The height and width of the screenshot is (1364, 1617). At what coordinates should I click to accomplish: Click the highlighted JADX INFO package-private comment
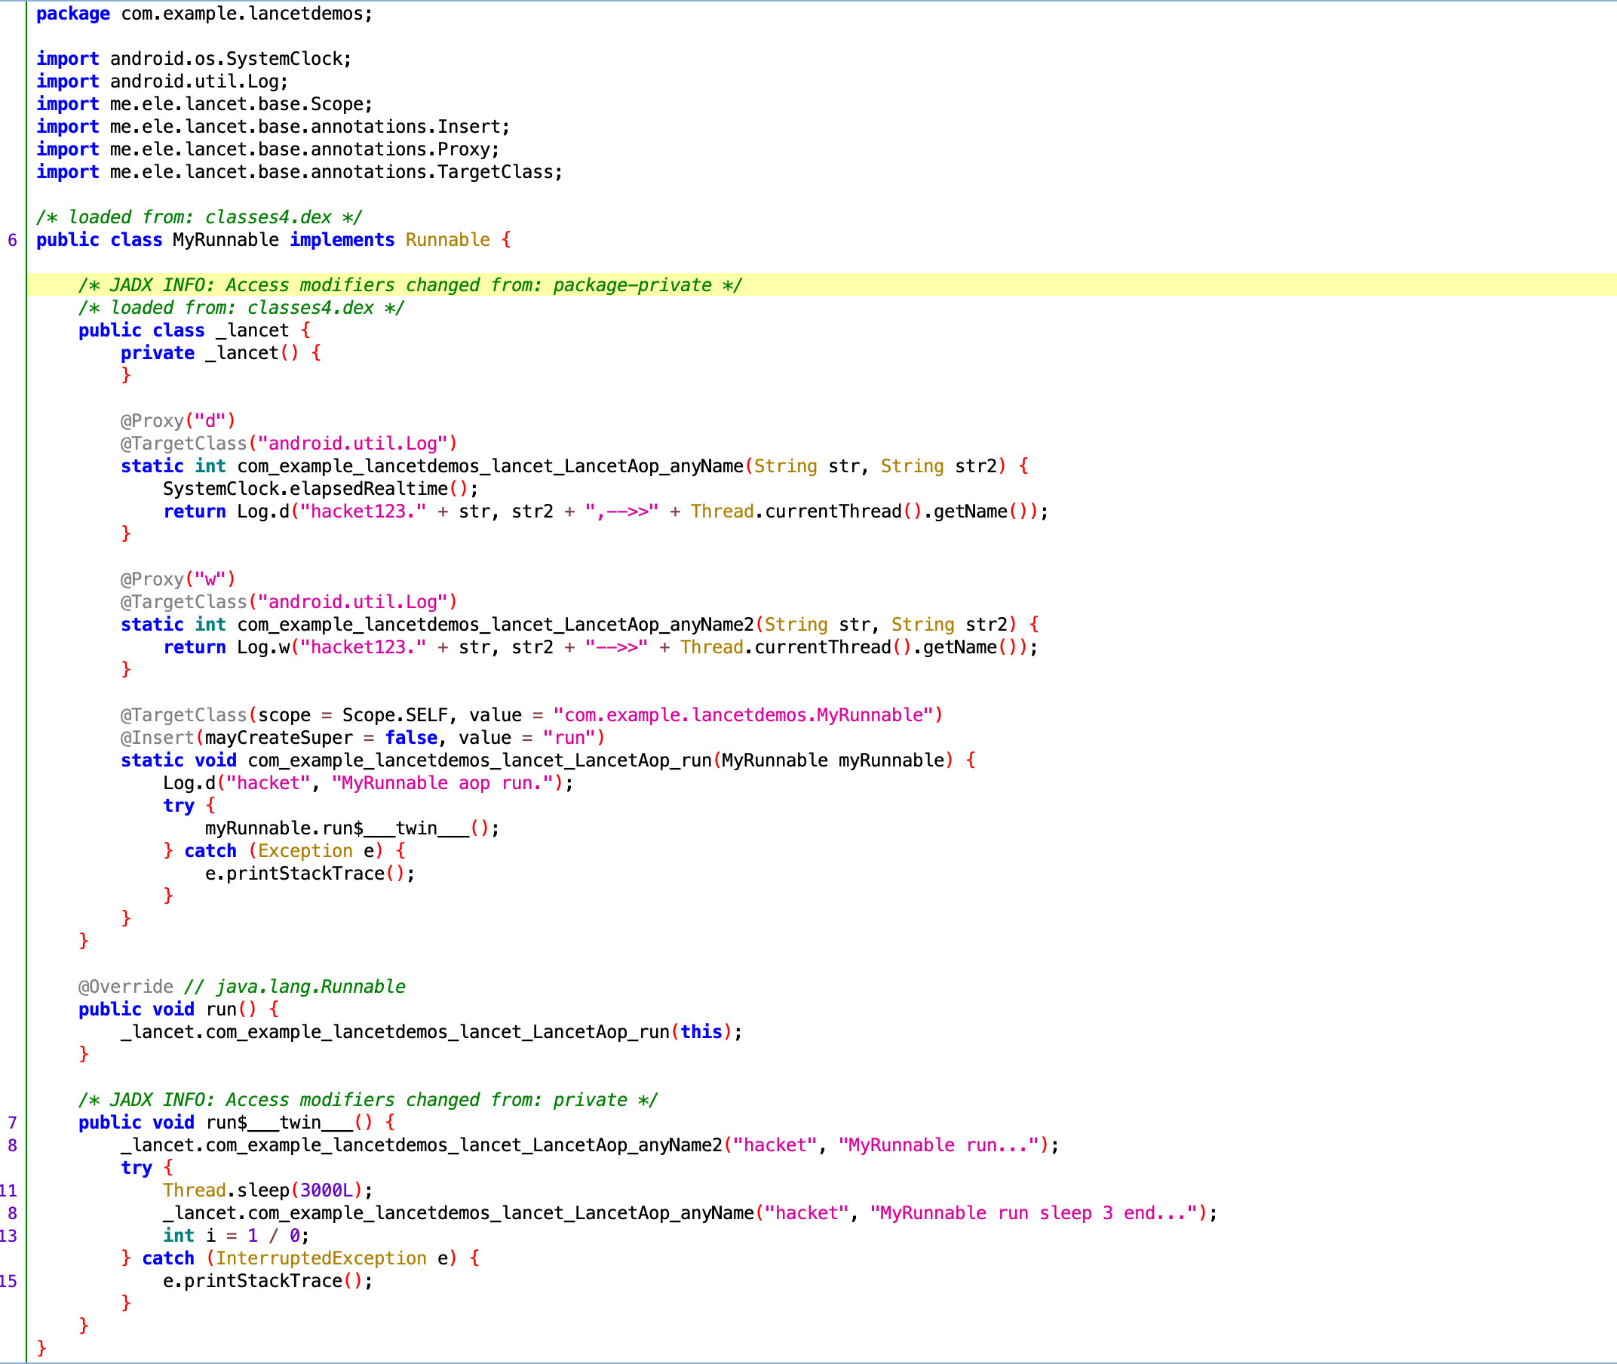coord(410,285)
